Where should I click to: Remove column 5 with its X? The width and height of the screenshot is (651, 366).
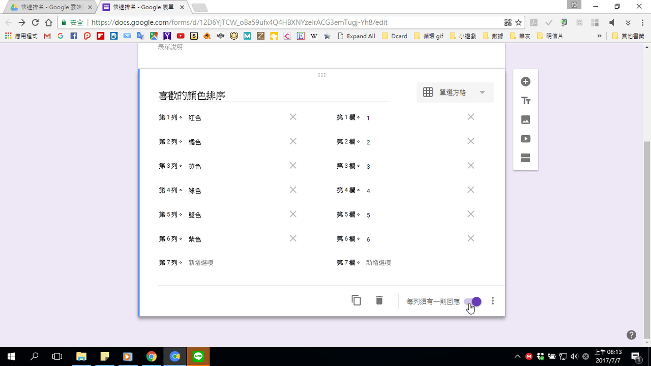coord(470,214)
